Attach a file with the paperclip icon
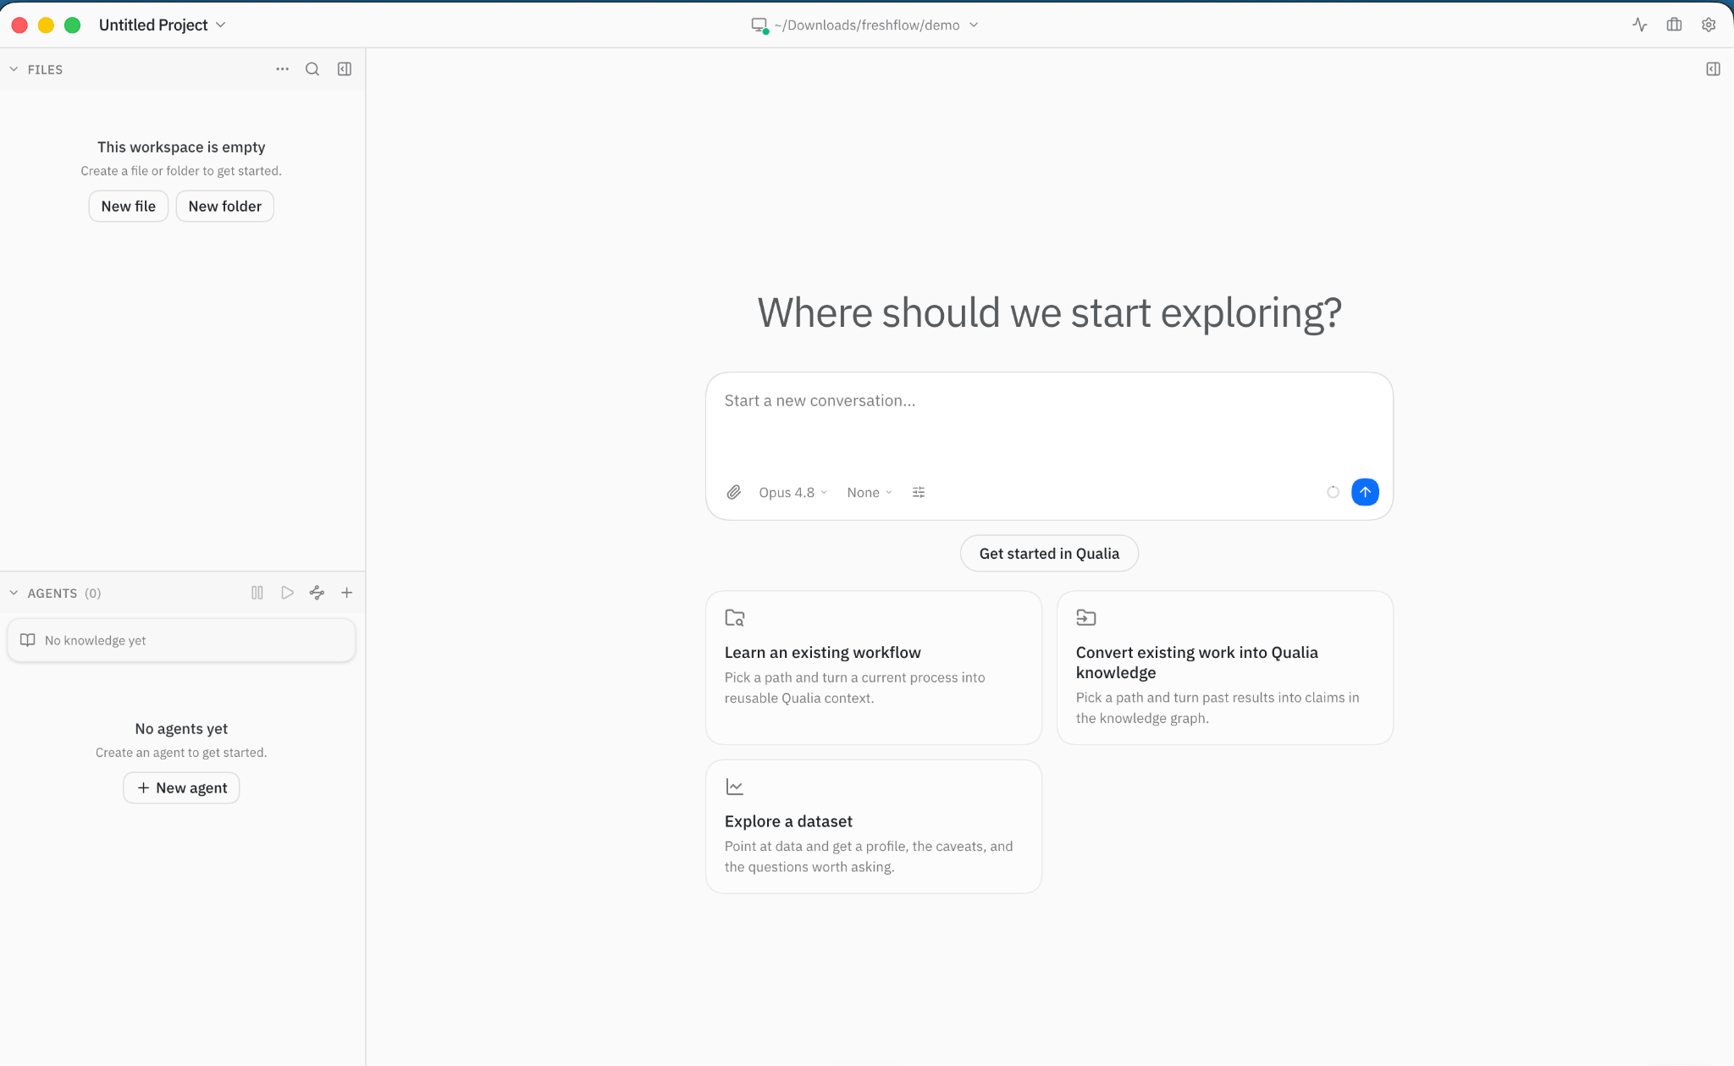This screenshot has height=1066, width=1734. [734, 492]
